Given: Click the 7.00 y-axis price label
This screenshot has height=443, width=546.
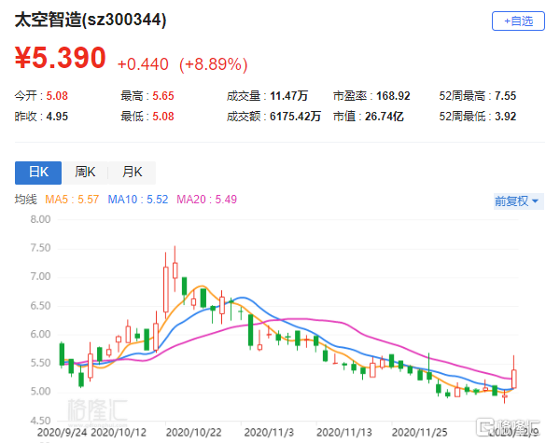Looking at the screenshot, I should tap(40, 276).
